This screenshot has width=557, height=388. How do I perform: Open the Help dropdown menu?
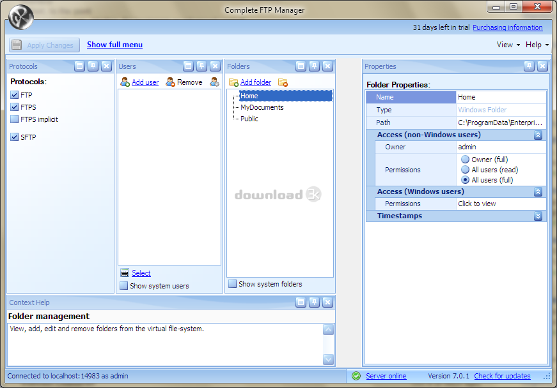click(537, 45)
